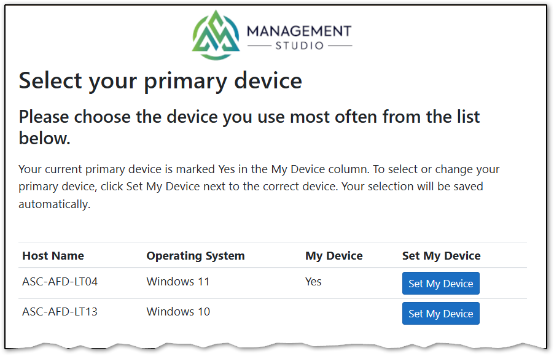
Task: Click the Operating System column header
Action: tap(195, 256)
